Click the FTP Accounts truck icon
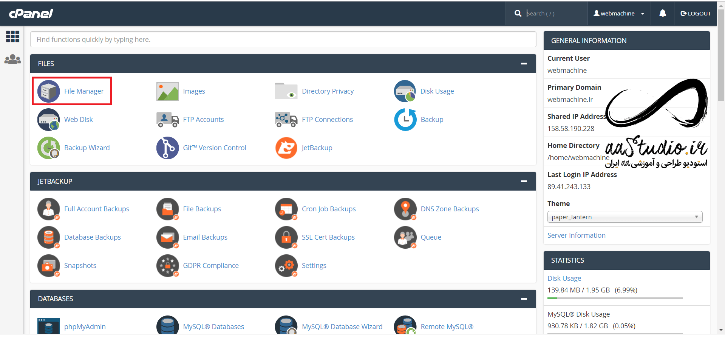 167,120
